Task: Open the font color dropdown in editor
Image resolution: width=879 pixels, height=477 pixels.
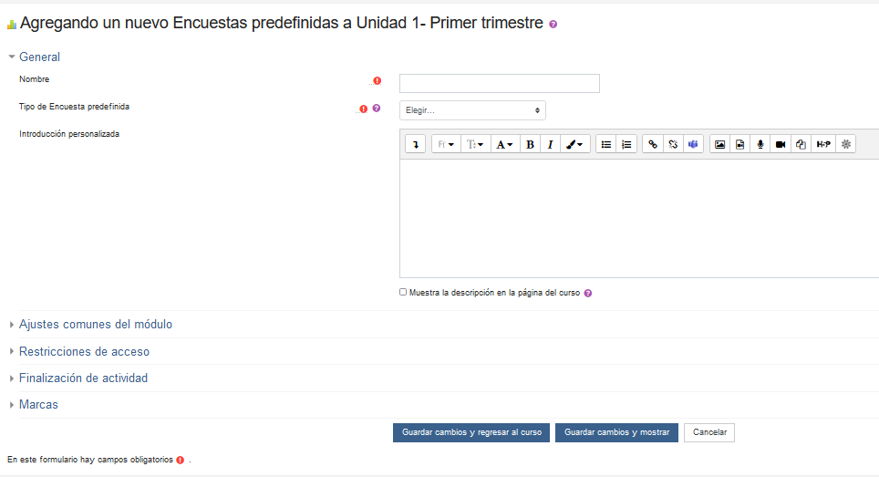Action: [x=503, y=144]
